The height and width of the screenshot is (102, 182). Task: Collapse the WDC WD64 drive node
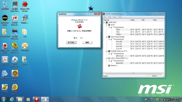(x=107, y=58)
